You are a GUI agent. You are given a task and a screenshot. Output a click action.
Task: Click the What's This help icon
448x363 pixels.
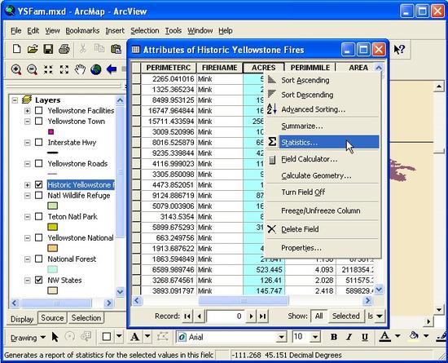click(x=399, y=50)
